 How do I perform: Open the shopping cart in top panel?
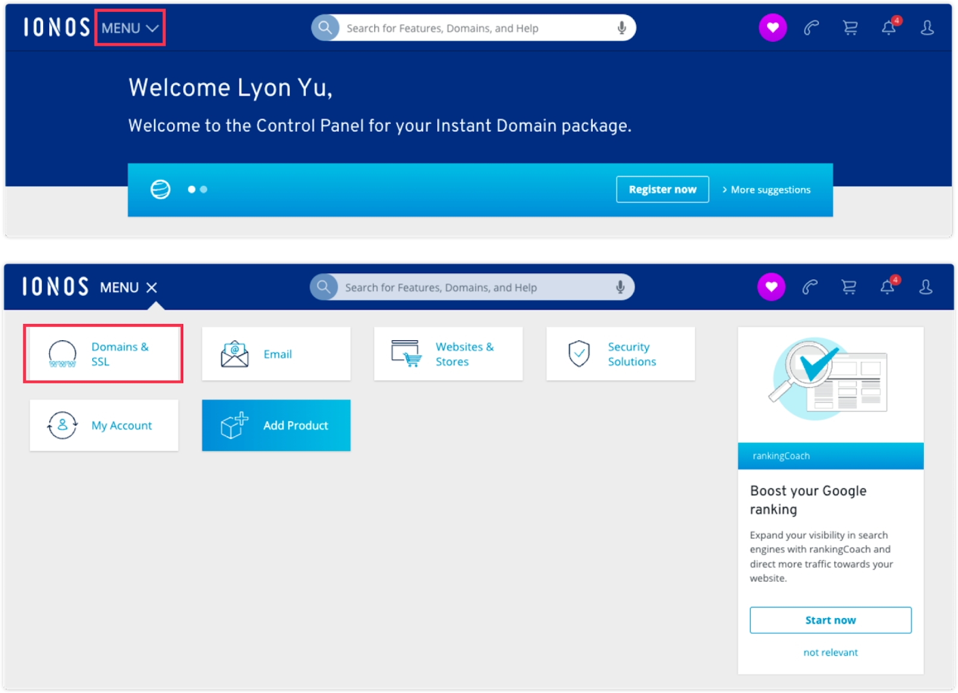850,28
